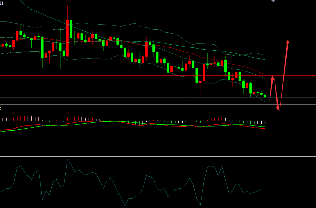Select the tall red vertical line on chart
316x208 pixels.
point(186,67)
